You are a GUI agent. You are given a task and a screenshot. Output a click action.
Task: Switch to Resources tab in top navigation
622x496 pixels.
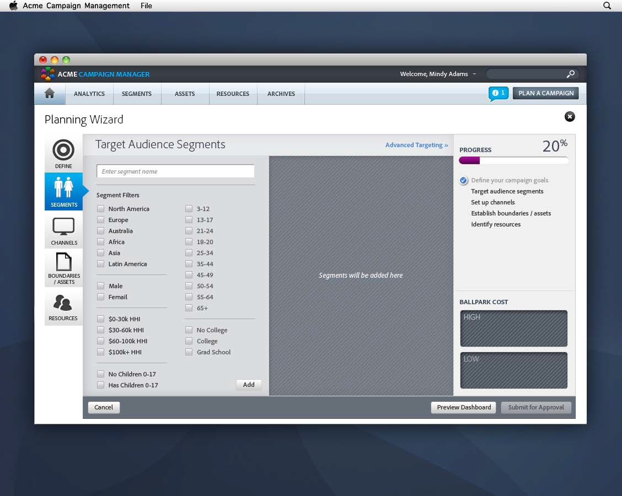point(233,94)
